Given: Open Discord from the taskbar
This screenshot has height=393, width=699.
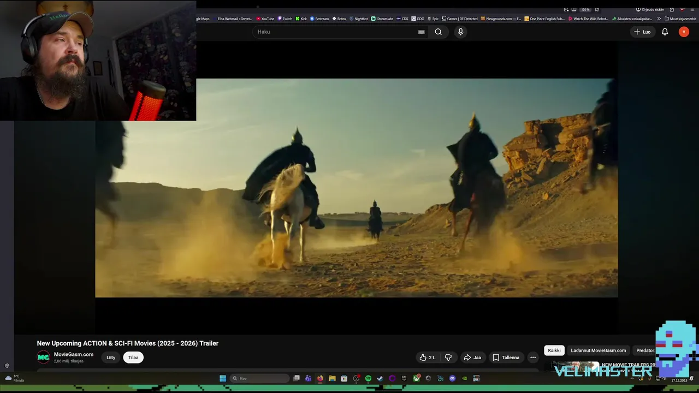Looking at the screenshot, I should 452,378.
